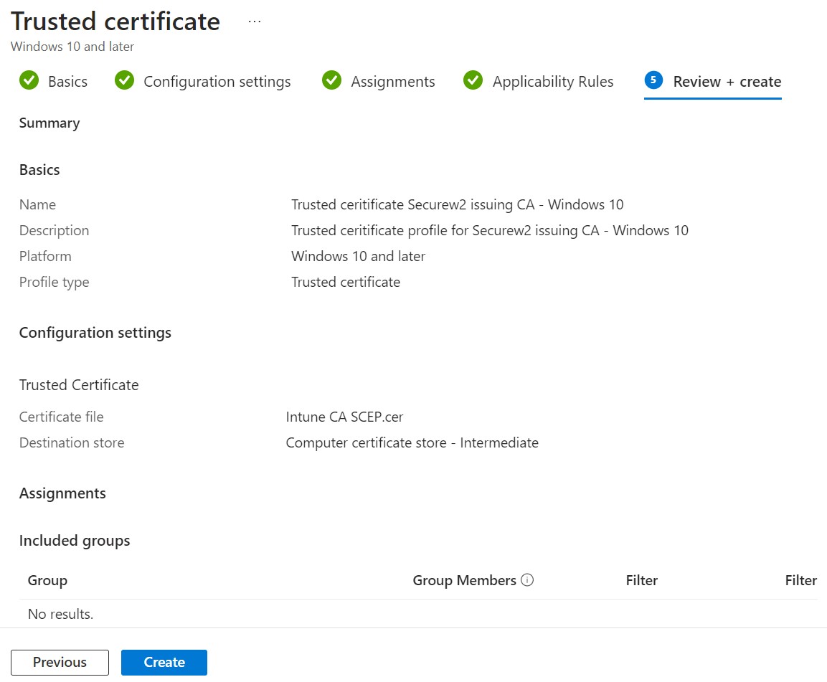Click the 'Assignments' summary section heading
The width and height of the screenshot is (827, 682).
[62, 493]
